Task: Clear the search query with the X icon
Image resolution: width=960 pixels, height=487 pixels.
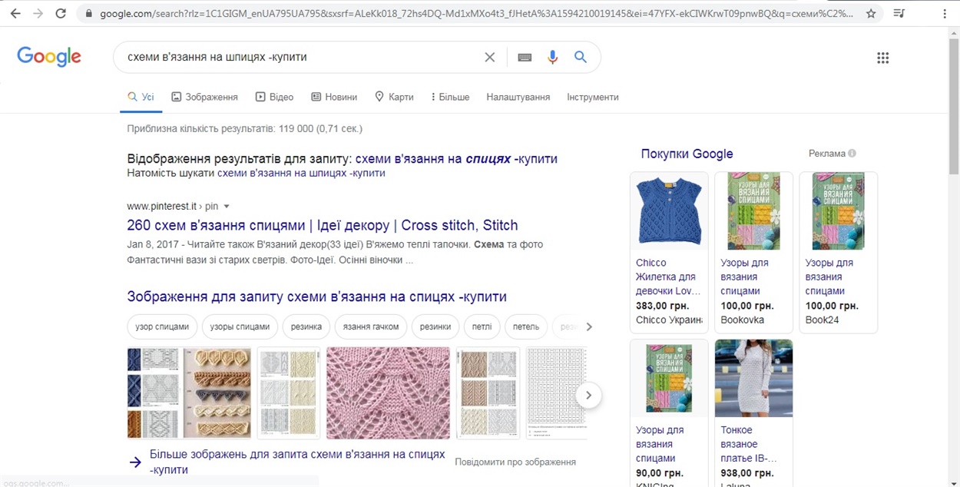Action: tap(490, 58)
